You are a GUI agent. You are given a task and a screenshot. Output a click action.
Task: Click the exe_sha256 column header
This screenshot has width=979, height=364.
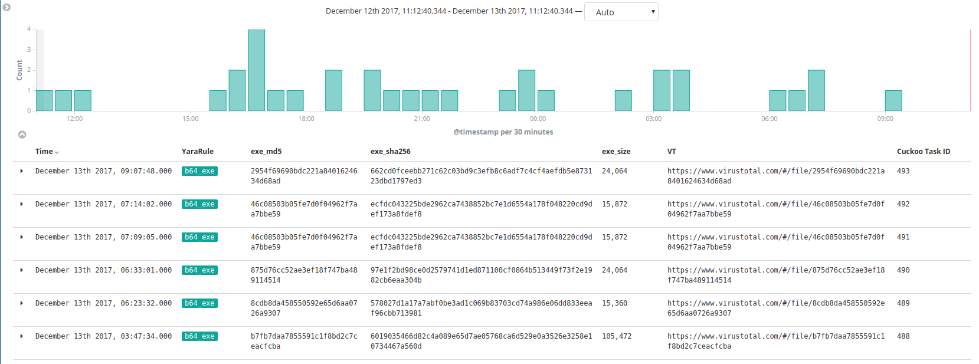[x=391, y=152]
